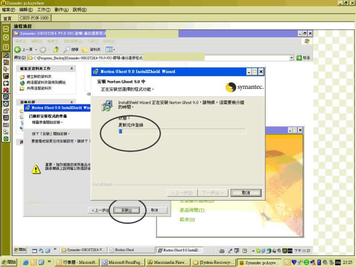Click the green icon at the sidebar bottom
Image resolution: width=356 pixels, height=267 pixels.
tap(6, 138)
